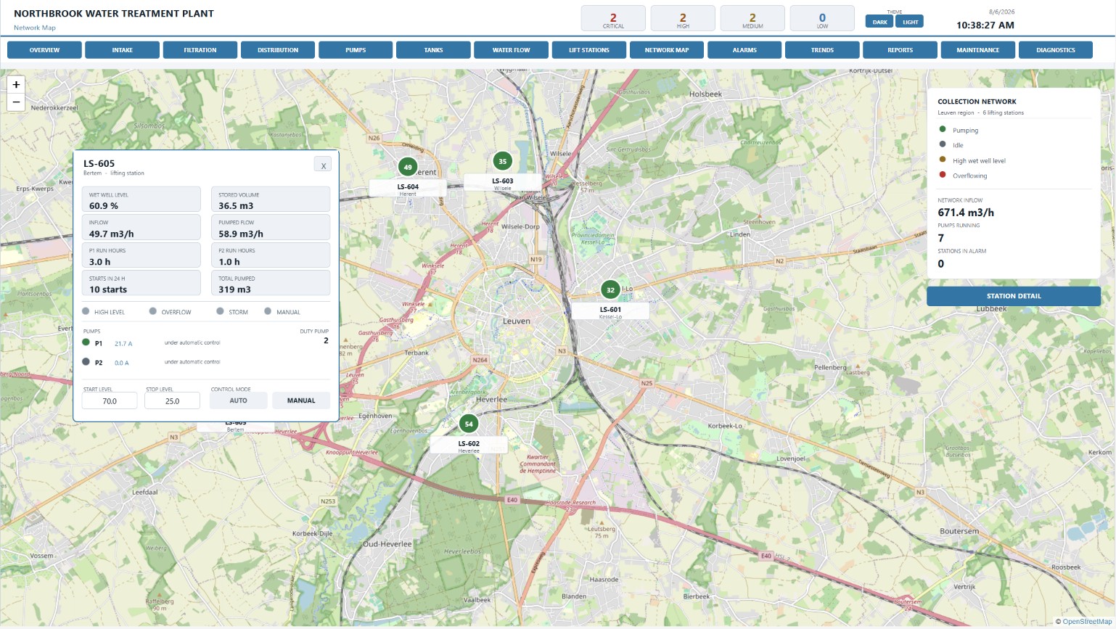Open Station Detail
1116x629 pixels.
(1014, 296)
